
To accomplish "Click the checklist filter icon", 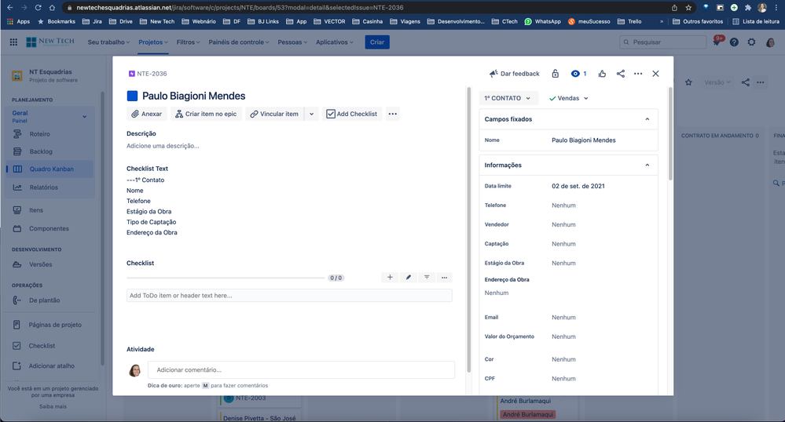I will click(427, 278).
